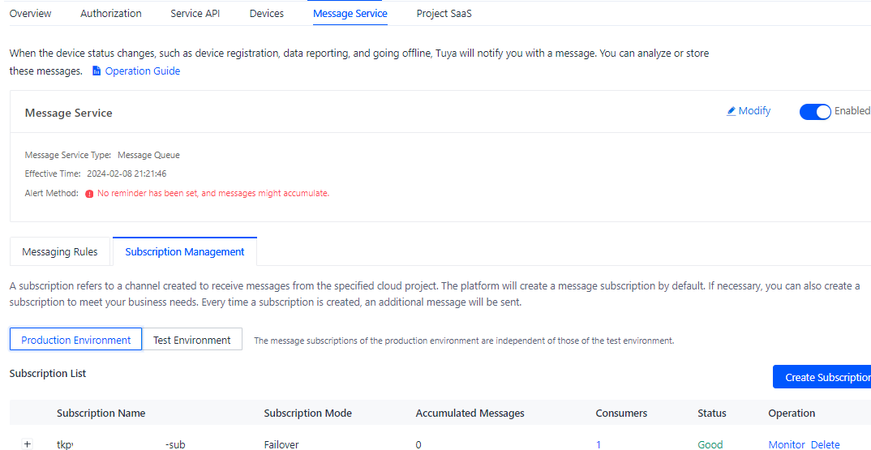Go to the Devices tab
Screen dimensions: 871x450
pos(267,13)
